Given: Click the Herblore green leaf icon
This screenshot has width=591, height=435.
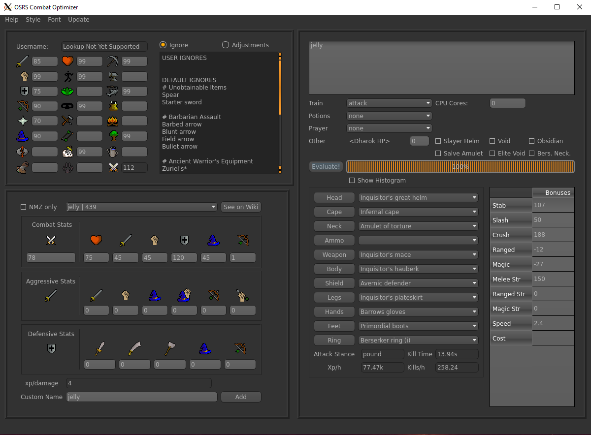Looking at the screenshot, I should click(x=67, y=91).
